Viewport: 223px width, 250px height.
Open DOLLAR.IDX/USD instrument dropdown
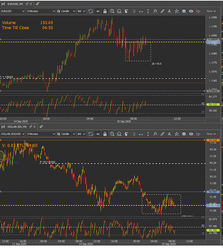12,134
